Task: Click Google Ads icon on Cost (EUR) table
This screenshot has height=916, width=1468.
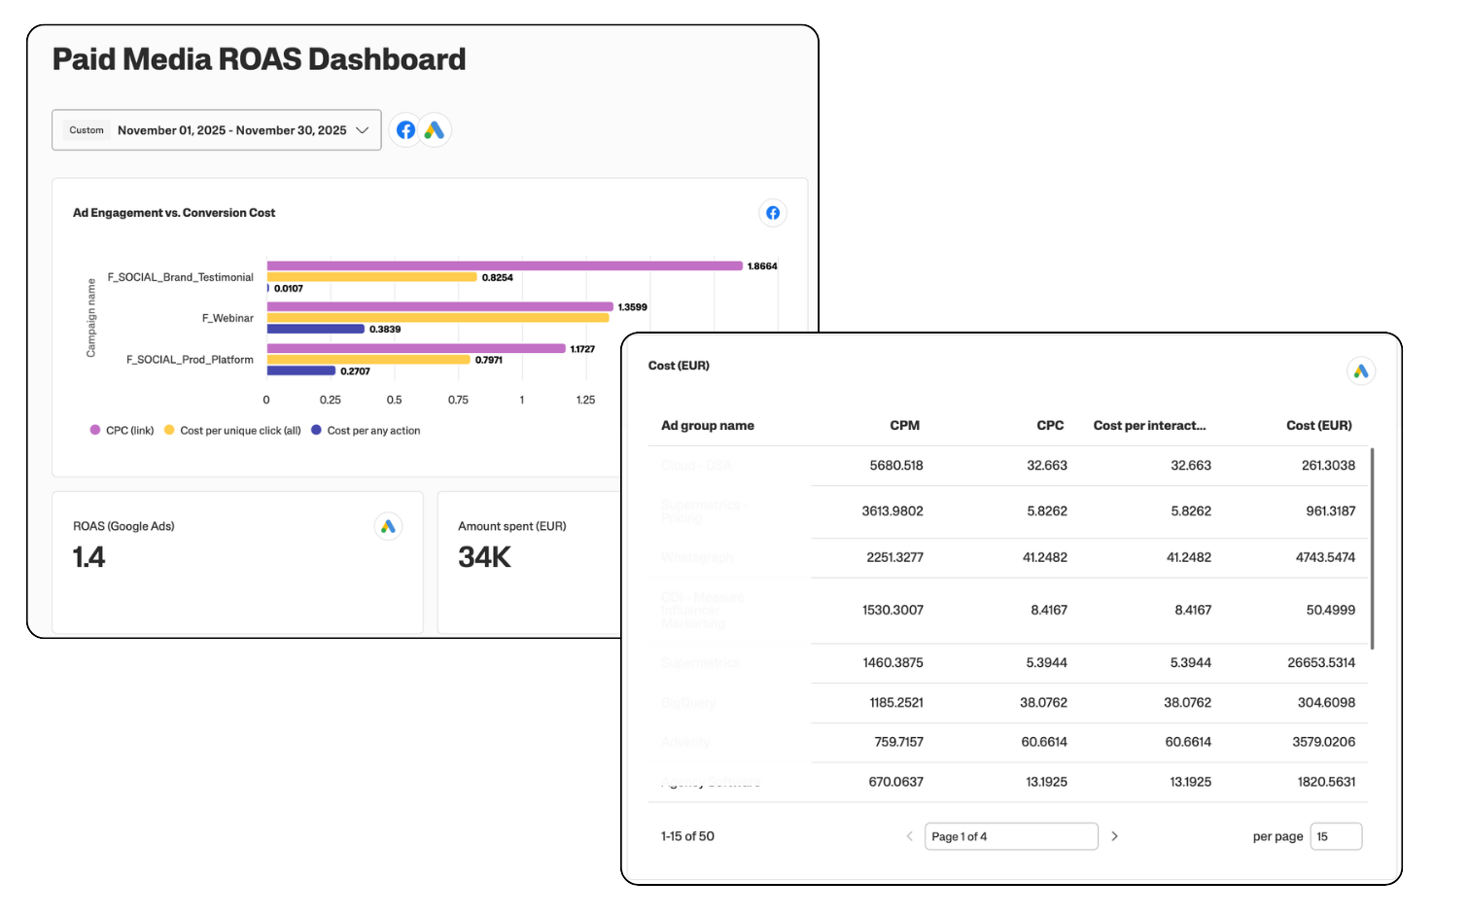Action: pyautogui.click(x=1361, y=371)
